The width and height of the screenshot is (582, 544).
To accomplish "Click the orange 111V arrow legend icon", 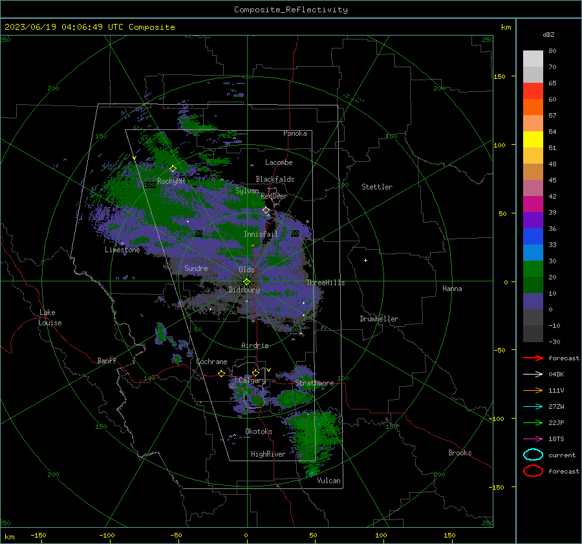I will click(533, 390).
